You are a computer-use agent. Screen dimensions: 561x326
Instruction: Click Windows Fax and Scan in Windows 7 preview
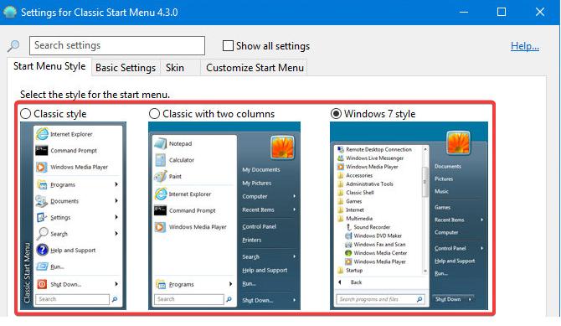point(379,244)
